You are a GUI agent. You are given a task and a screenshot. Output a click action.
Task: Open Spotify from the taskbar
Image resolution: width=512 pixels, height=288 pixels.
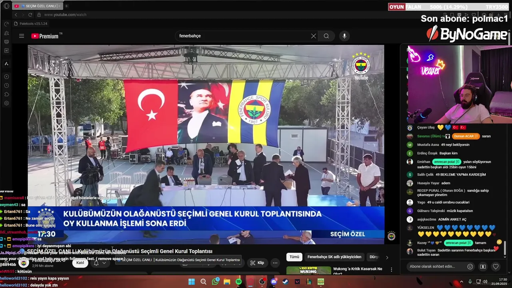pos(239,282)
